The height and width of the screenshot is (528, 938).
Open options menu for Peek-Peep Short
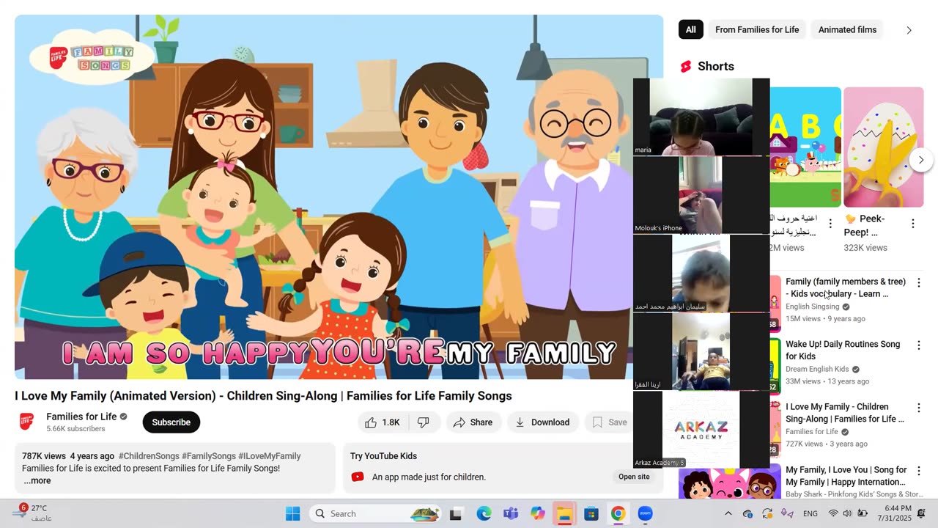pyautogui.click(x=912, y=224)
